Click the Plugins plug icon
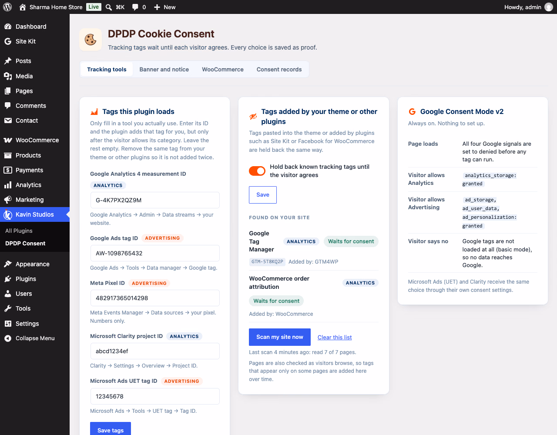The height and width of the screenshot is (435, 557). tap(8, 279)
